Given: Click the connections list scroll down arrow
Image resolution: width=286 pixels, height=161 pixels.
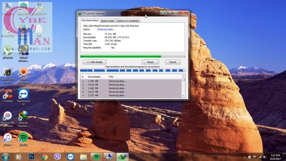Looking at the screenshot, I should pyautogui.click(x=184, y=96).
